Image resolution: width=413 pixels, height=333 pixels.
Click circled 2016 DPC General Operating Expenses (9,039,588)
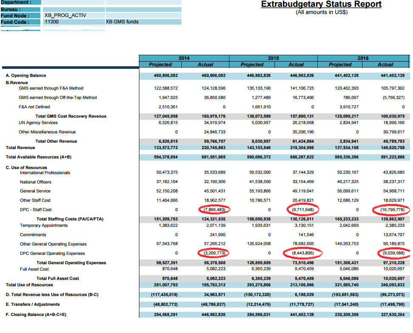393,254
